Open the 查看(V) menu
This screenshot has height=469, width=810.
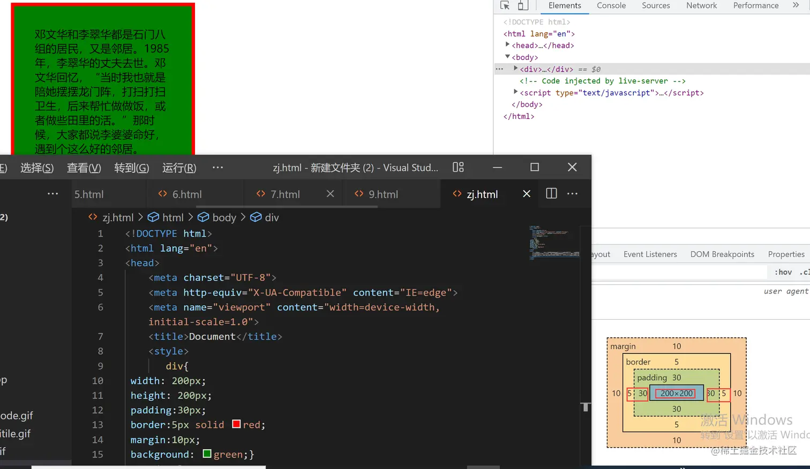[x=84, y=168]
